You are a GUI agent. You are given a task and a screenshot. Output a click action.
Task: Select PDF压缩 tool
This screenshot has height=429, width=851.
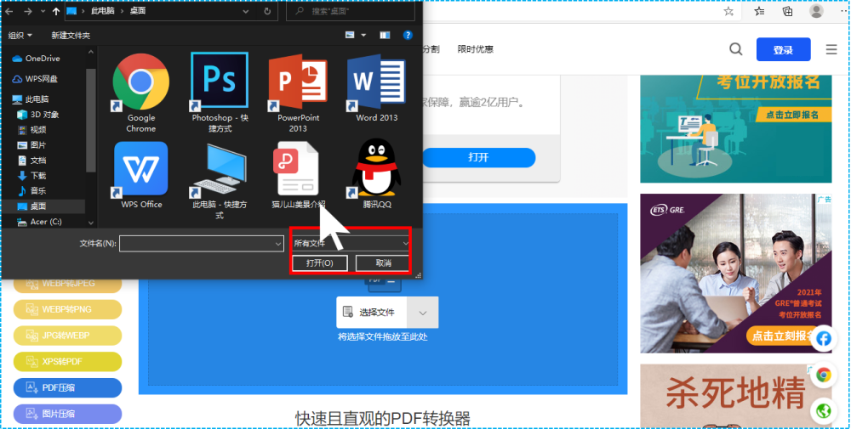coord(67,387)
